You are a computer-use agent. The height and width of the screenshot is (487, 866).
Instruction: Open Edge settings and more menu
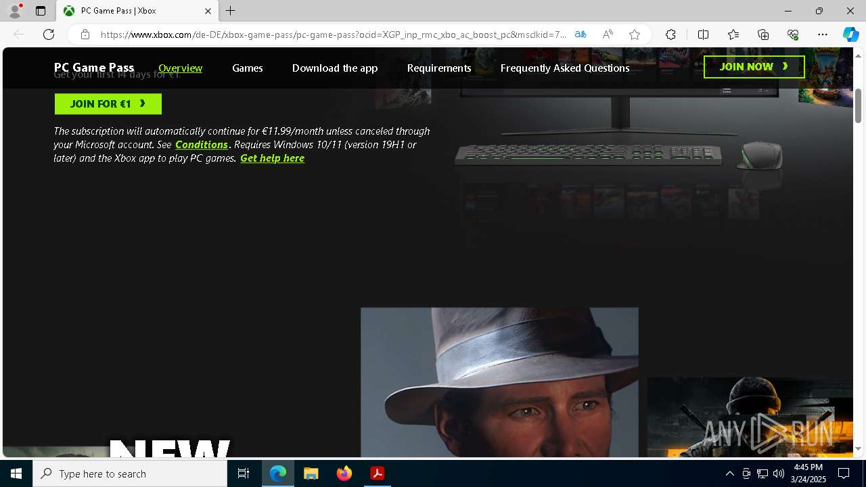click(x=823, y=34)
